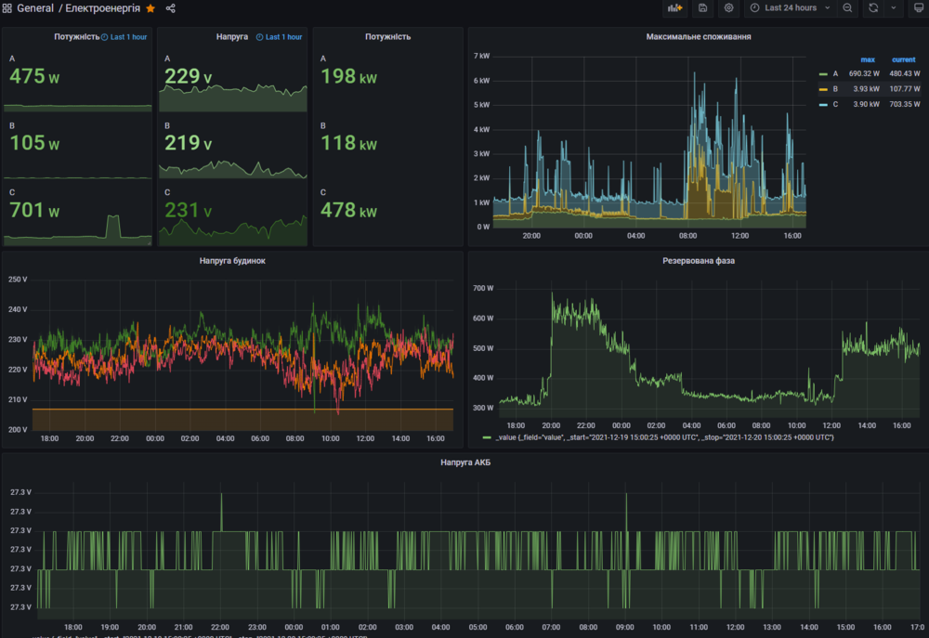Go to the General folder link

click(35, 8)
